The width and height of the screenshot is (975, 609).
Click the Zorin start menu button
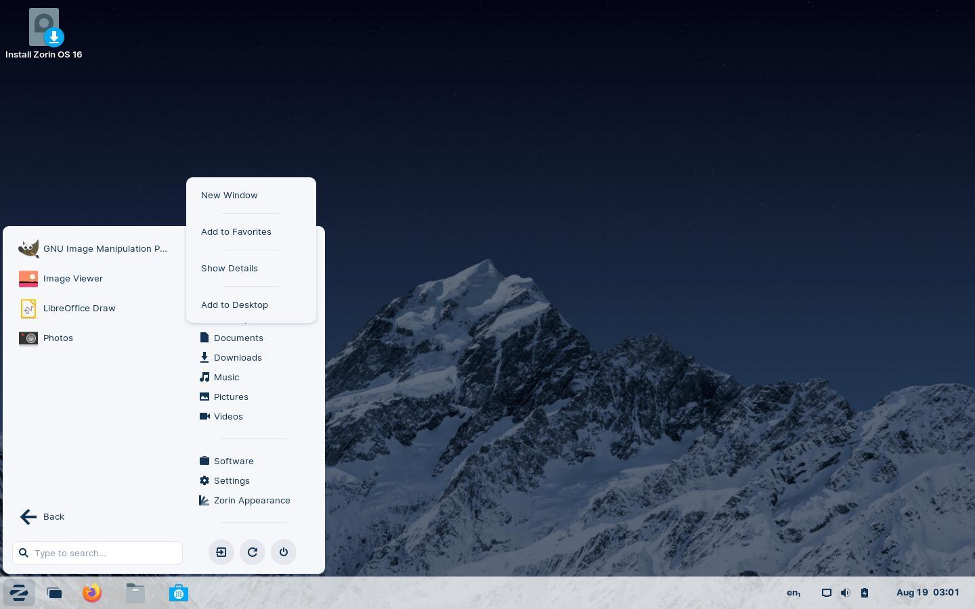(19, 593)
